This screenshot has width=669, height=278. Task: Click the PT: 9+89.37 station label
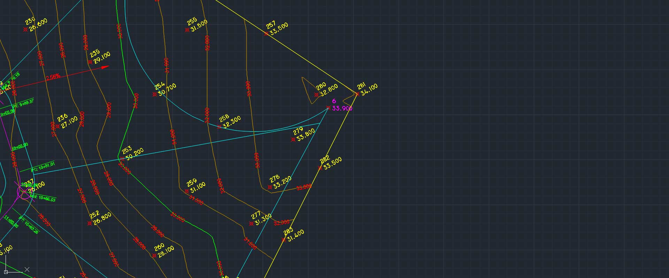point(24,103)
